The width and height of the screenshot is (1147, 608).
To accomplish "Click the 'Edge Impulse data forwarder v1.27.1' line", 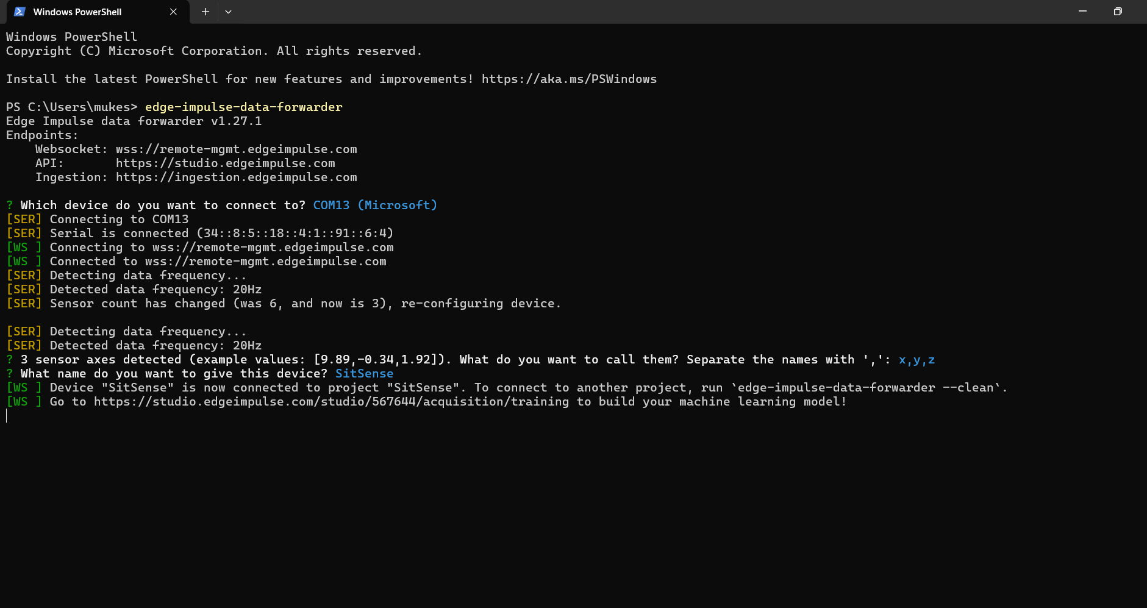I will point(134,121).
